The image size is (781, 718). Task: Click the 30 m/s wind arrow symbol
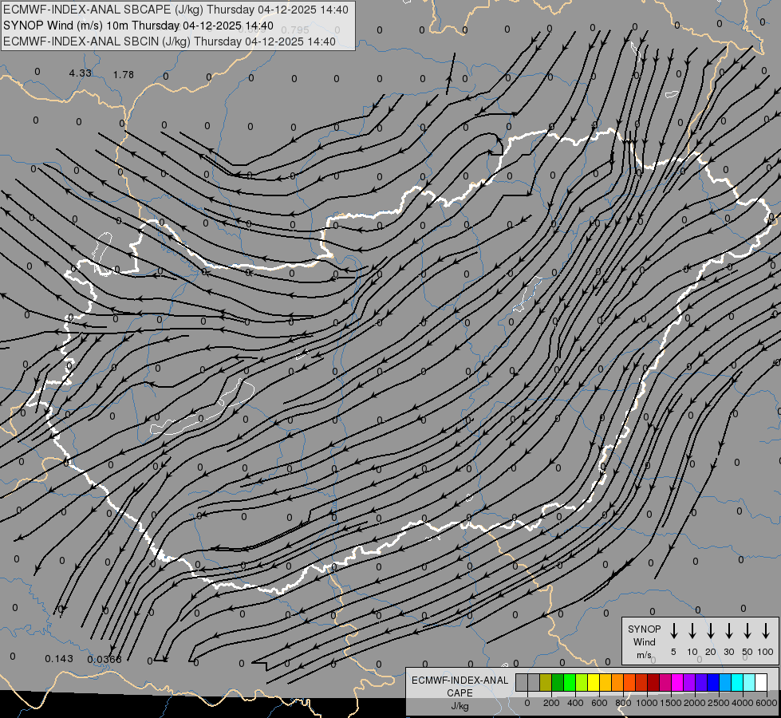coord(728,631)
